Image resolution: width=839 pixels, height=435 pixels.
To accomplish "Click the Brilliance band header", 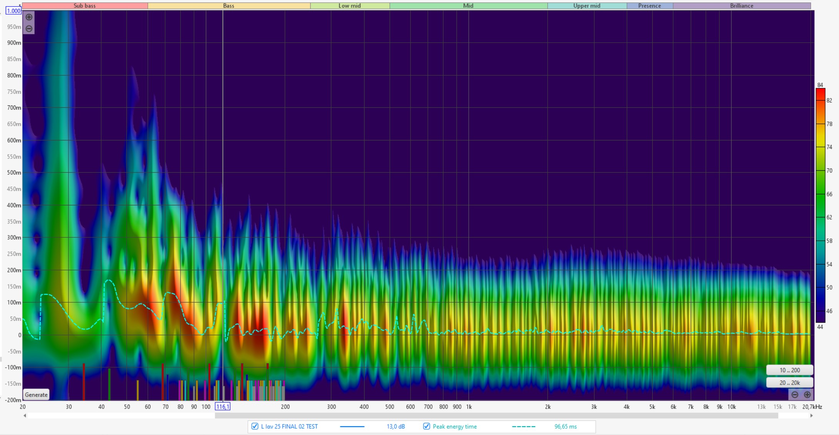I will coord(741,6).
